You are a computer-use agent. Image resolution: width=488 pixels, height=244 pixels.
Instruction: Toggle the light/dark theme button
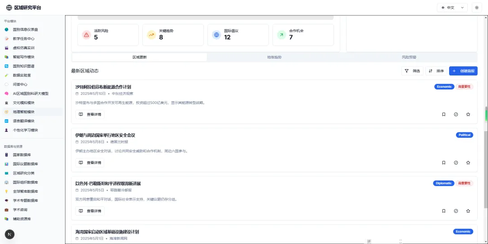477,8
